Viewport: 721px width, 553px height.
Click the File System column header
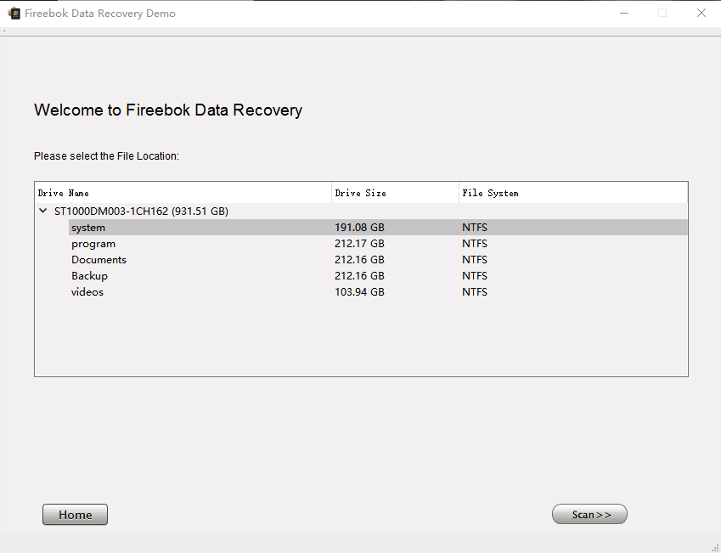click(x=573, y=193)
